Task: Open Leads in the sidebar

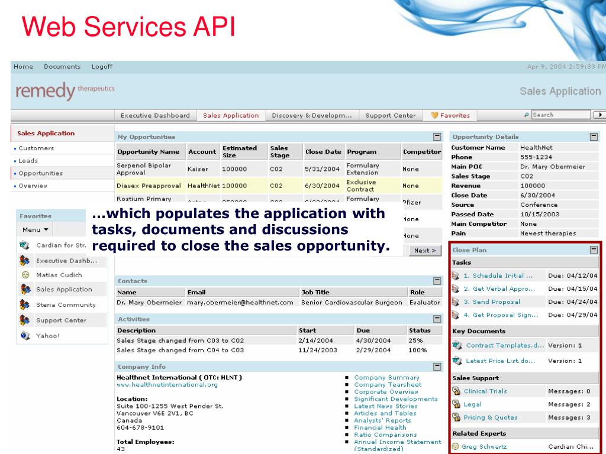Action: pyautogui.click(x=28, y=161)
